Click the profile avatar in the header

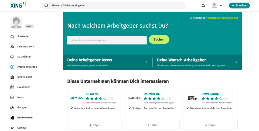click(x=214, y=5)
